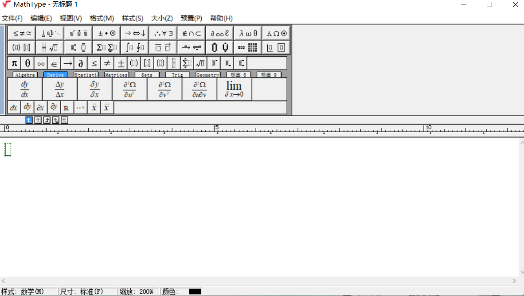The image size is (524, 296).
Task: Insert curly braces template from small bar
Action: point(160,63)
